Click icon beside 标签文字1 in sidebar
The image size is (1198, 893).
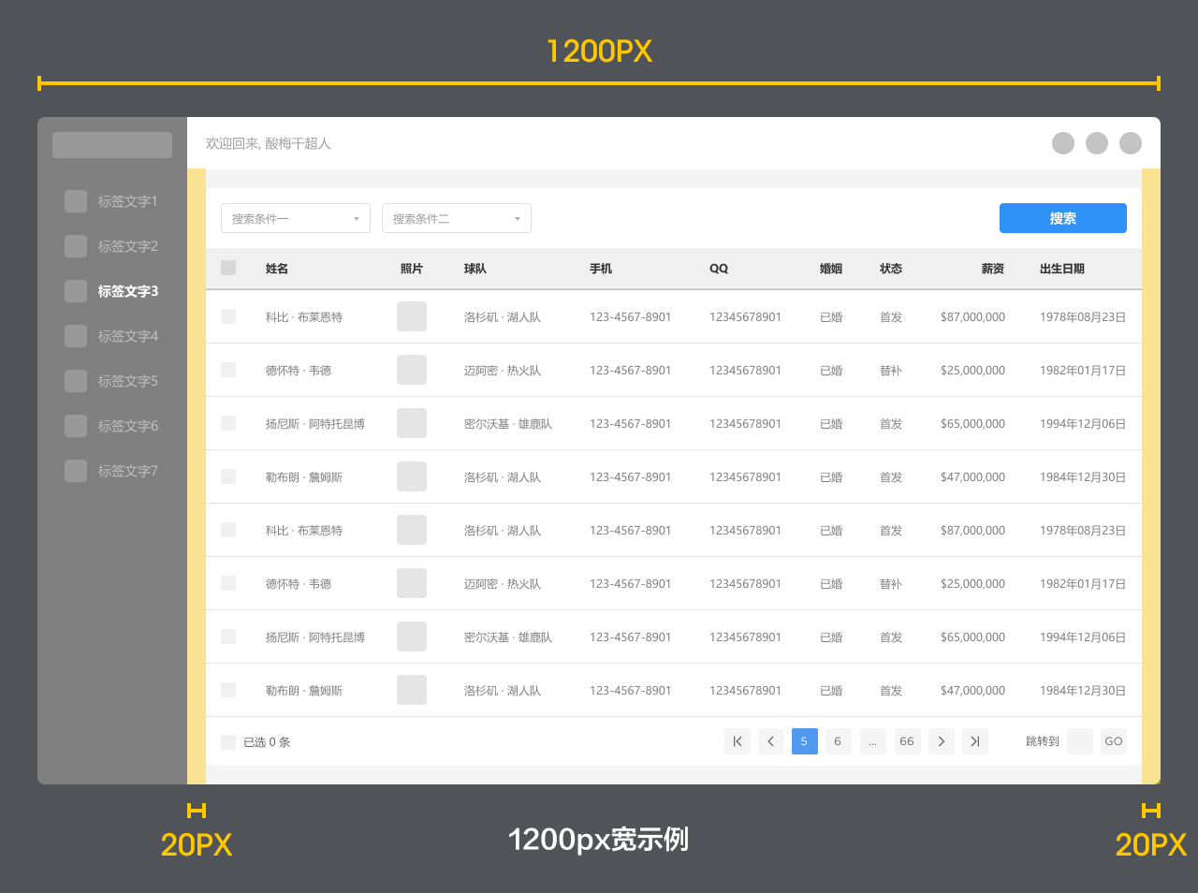[x=76, y=201]
